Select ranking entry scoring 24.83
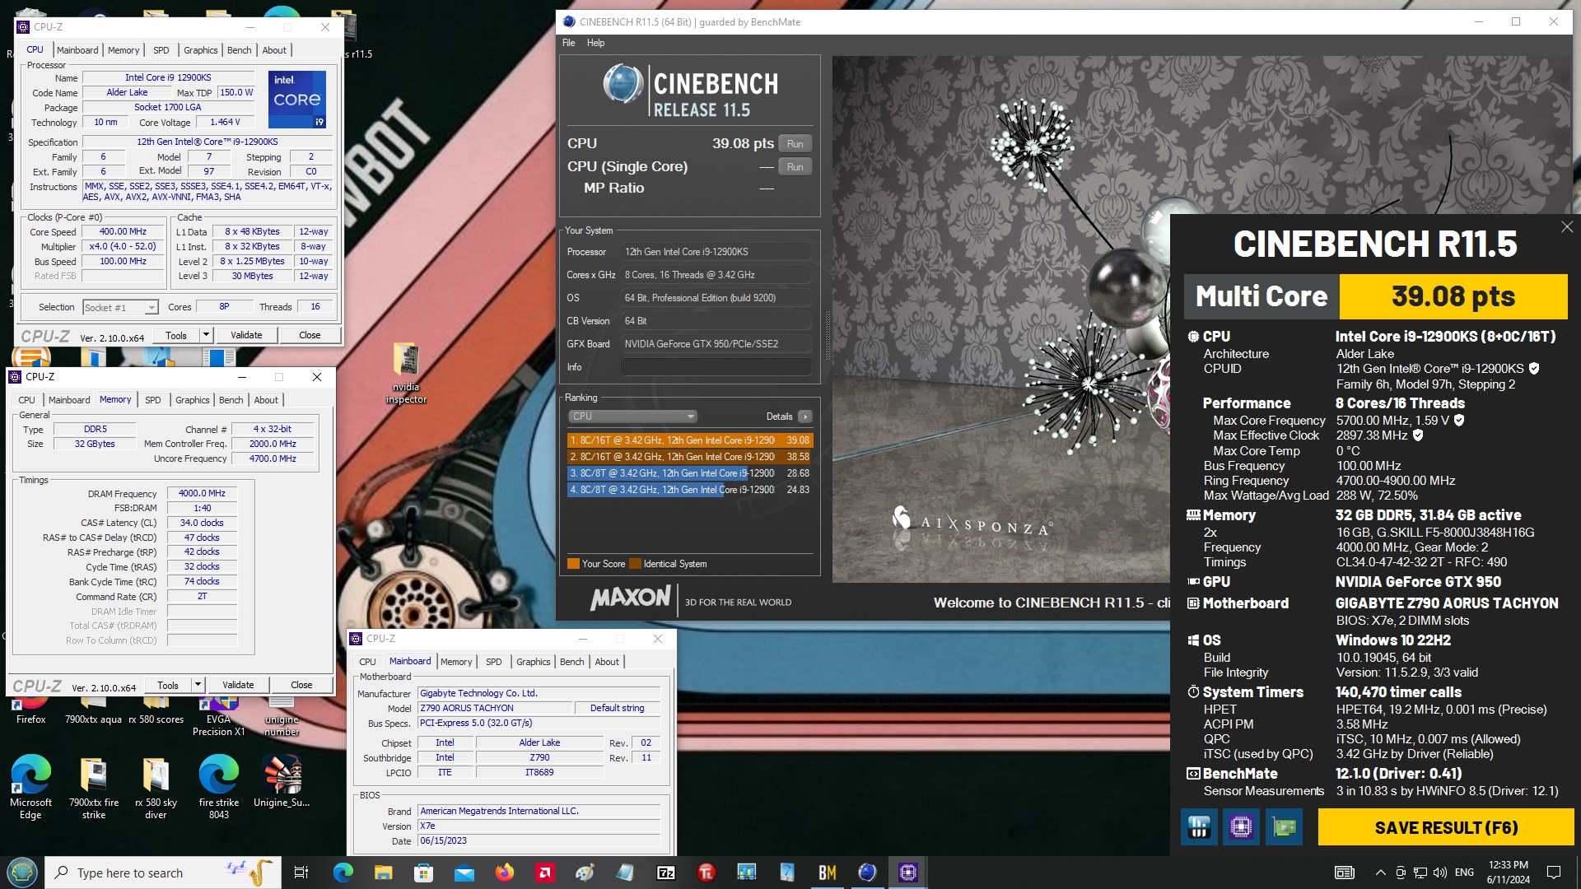1581x889 pixels. (x=689, y=490)
